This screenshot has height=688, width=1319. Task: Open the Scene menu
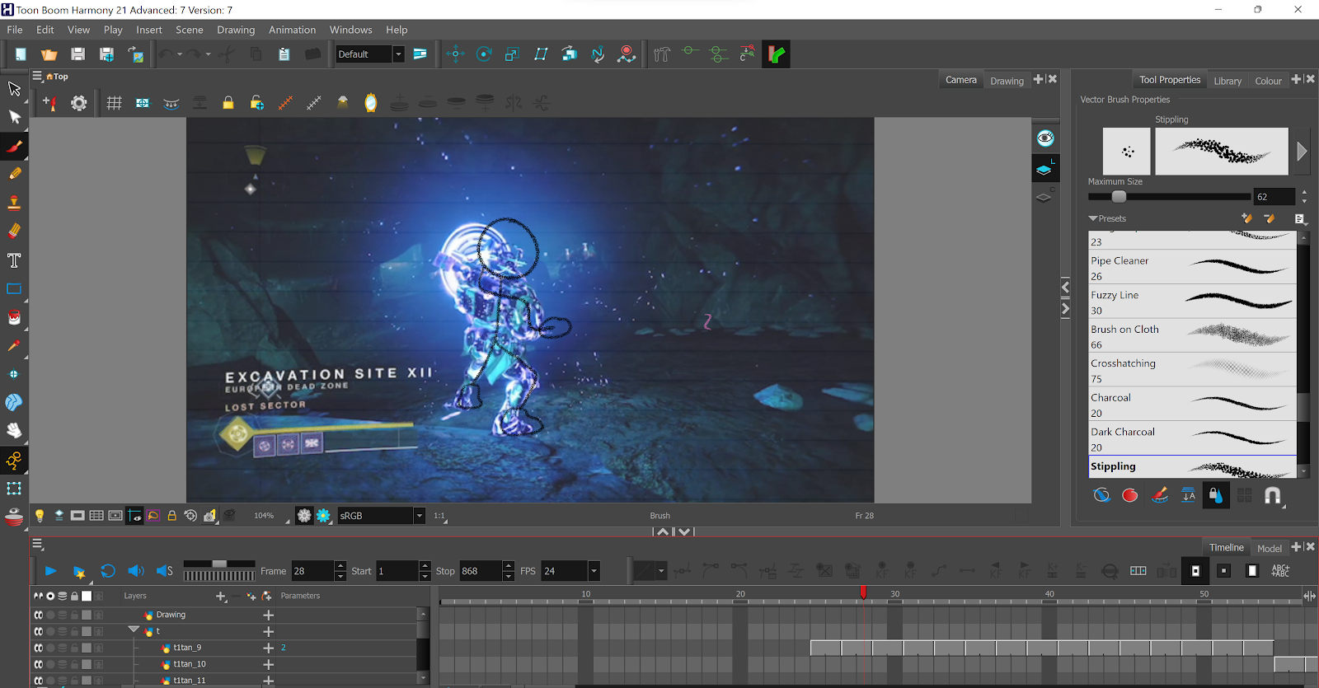coord(189,30)
